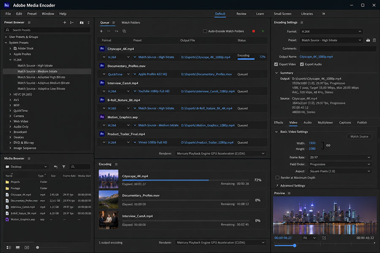Click the import presets folder icon
This screenshot has height=253, width=380.
tap(81, 22)
